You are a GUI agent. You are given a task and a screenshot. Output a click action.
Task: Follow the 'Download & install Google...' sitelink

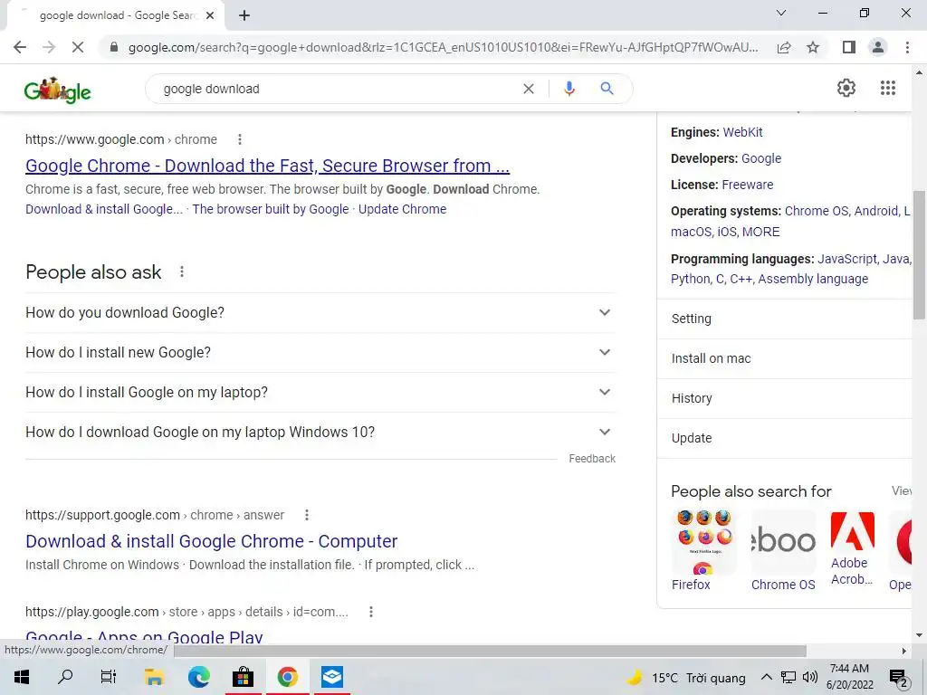pyautogui.click(x=104, y=209)
